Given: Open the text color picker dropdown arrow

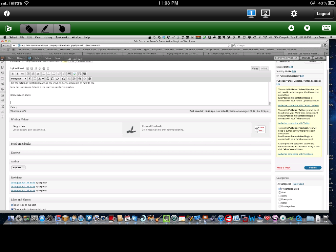Looking at the screenshot, I should tap(43, 79).
